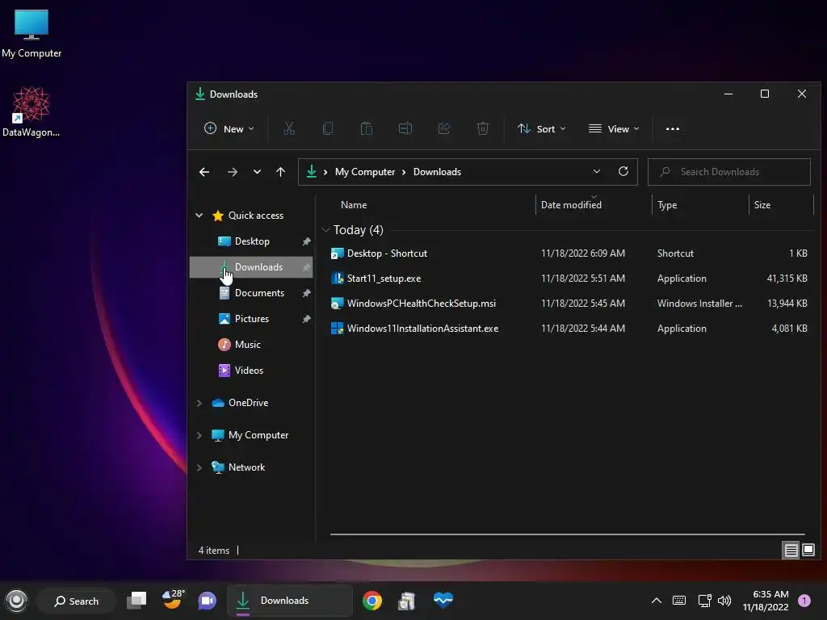Image resolution: width=827 pixels, height=620 pixels.
Task: Open Documents in the navigation pane
Action: [x=252, y=293]
